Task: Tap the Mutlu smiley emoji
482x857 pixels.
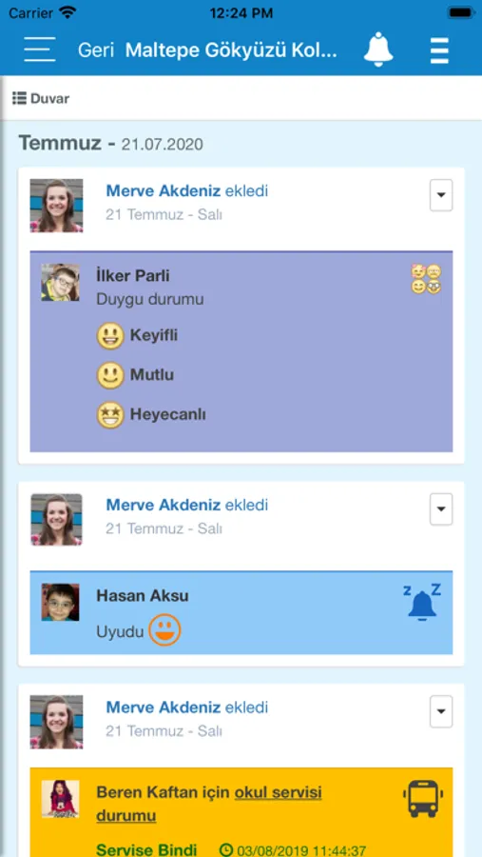Action: point(110,375)
